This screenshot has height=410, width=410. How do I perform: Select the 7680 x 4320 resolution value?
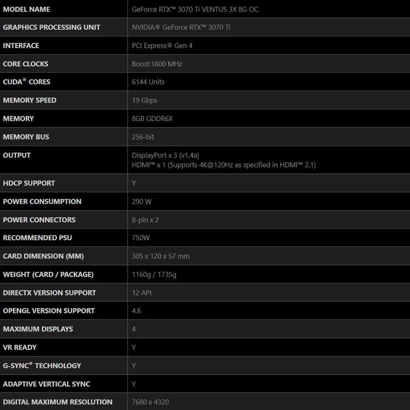tap(150, 402)
